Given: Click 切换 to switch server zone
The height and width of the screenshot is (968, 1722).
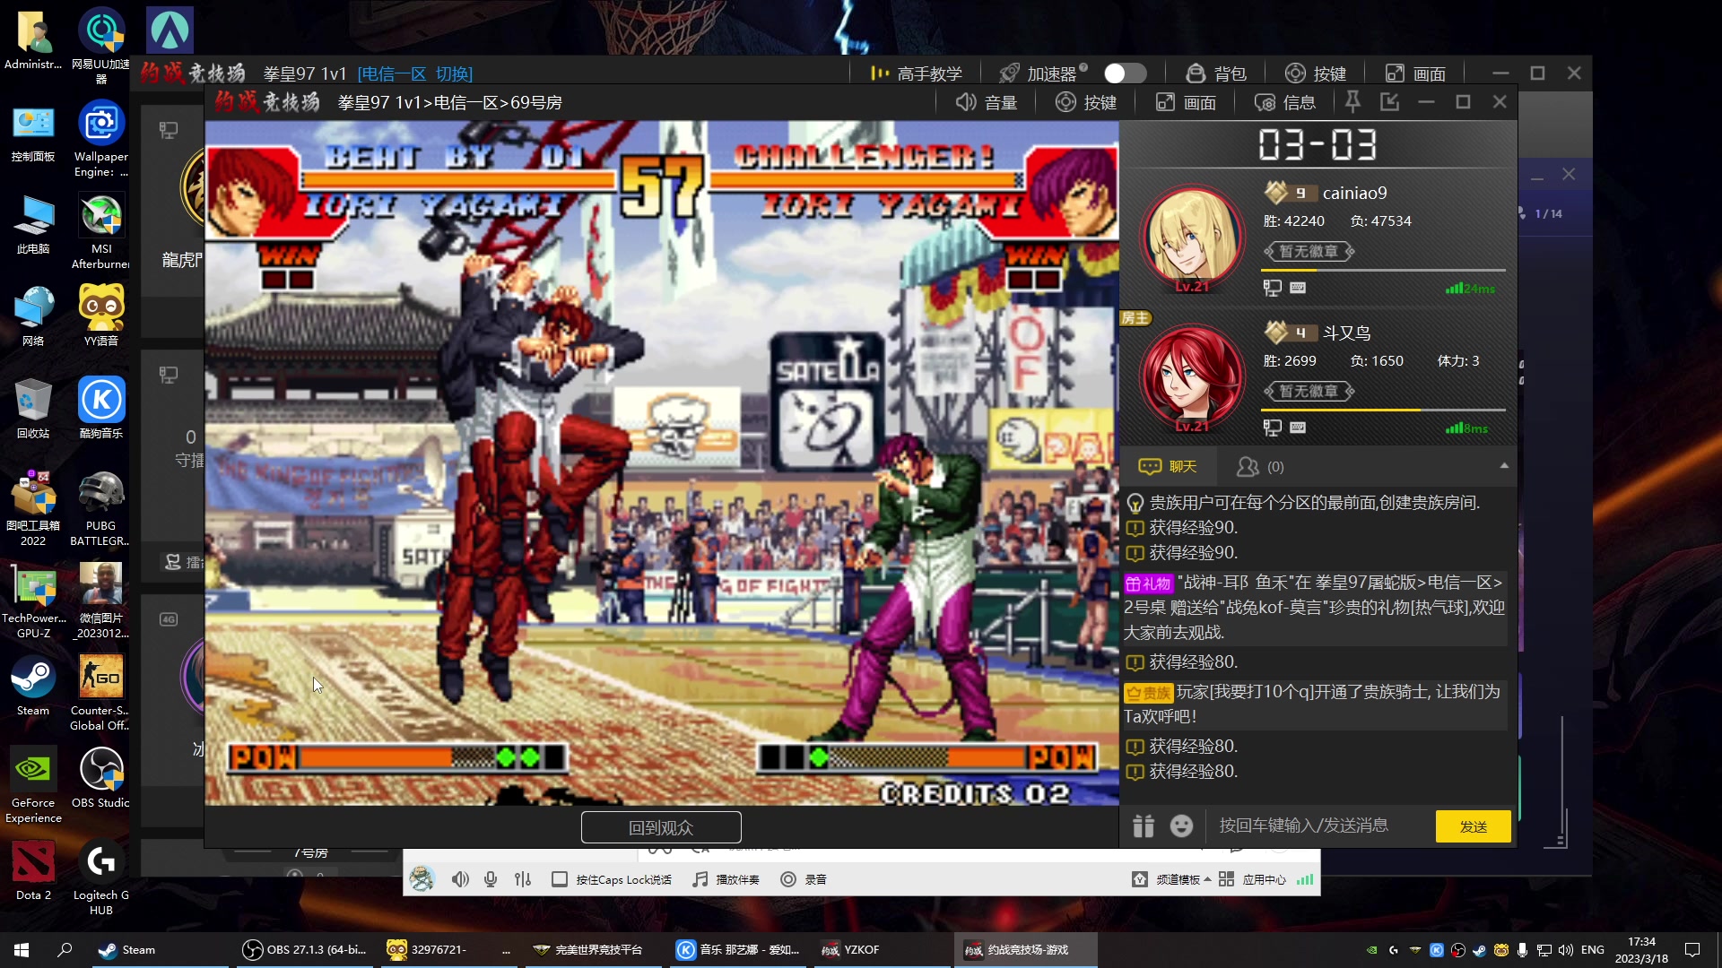Looking at the screenshot, I should click(x=454, y=73).
